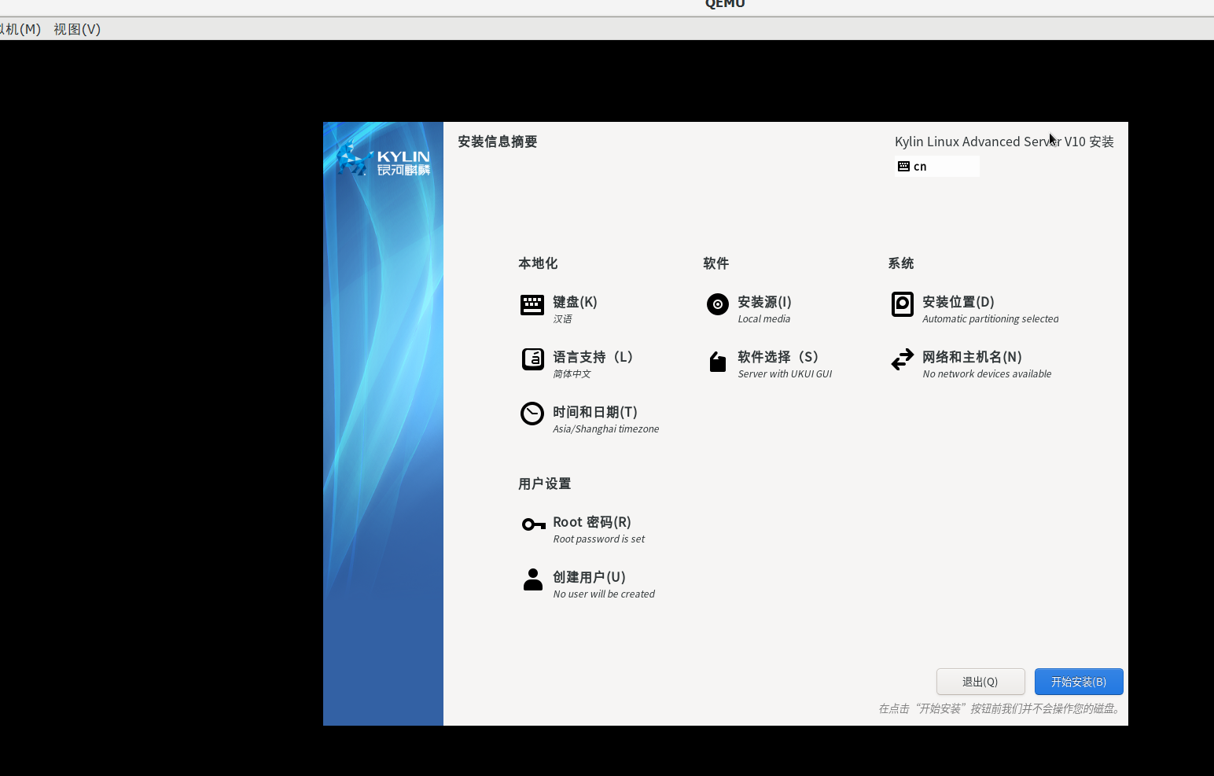
Task: Click the 用户设置 section heading
Action: 545,484
